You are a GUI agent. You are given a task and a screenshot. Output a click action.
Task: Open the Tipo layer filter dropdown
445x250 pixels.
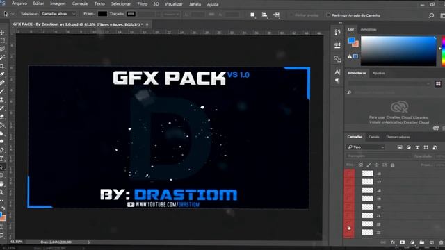point(366,147)
